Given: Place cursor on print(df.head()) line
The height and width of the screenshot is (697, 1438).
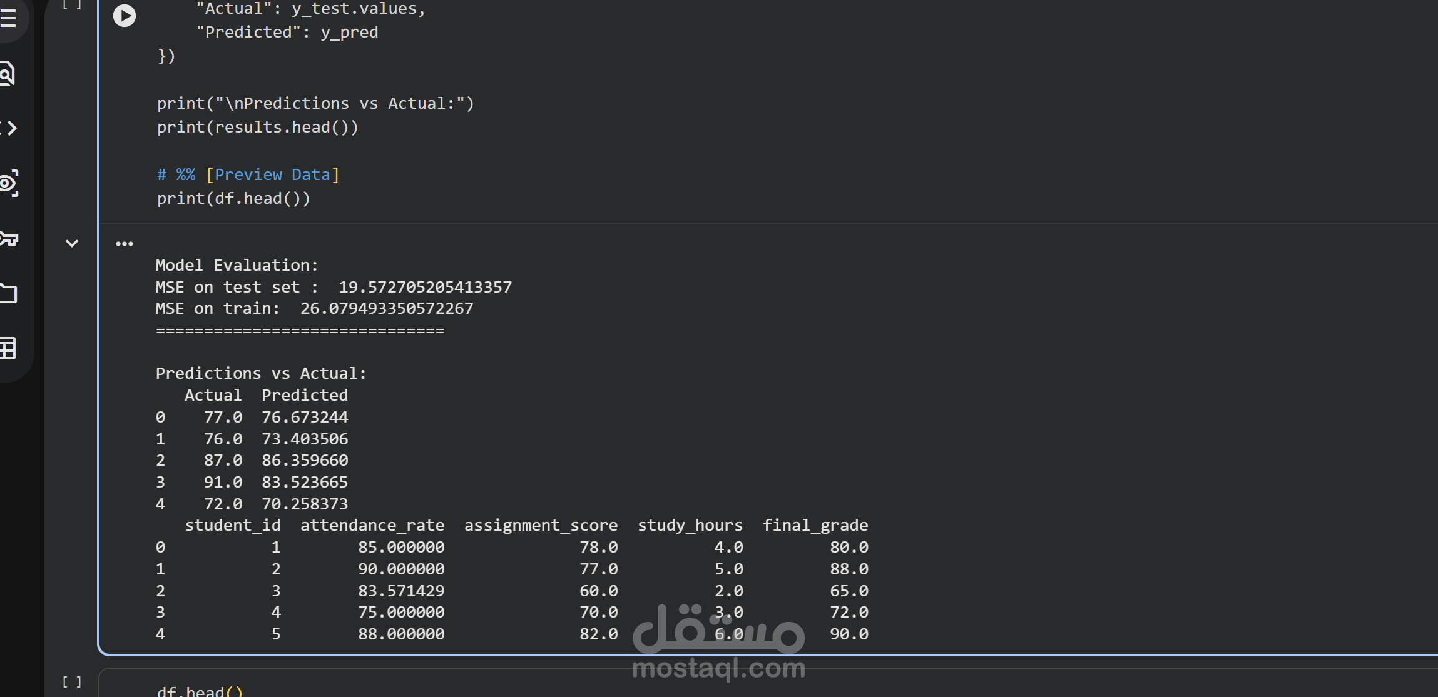Looking at the screenshot, I should click(233, 199).
